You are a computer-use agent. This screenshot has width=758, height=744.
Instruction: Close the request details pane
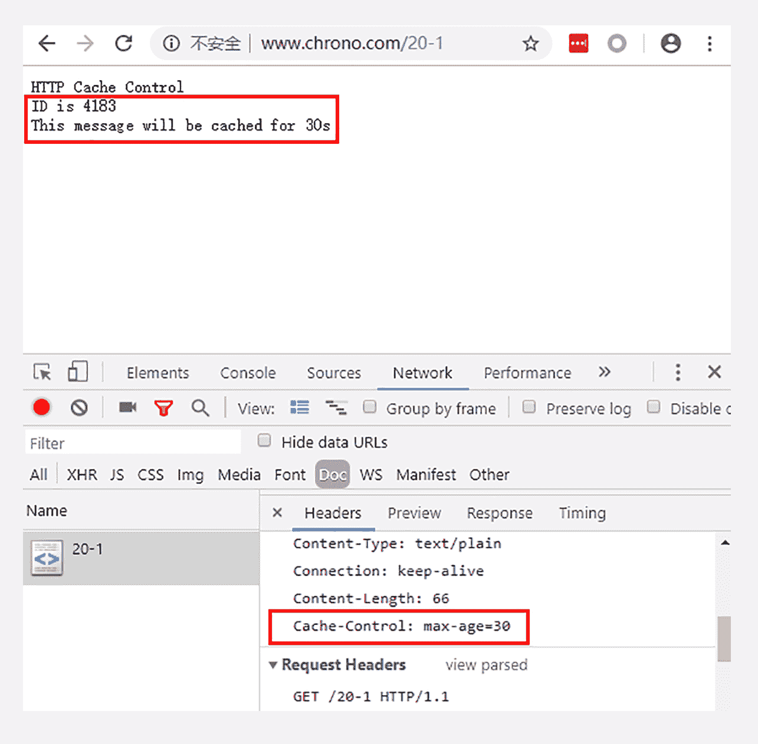click(277, 513)
